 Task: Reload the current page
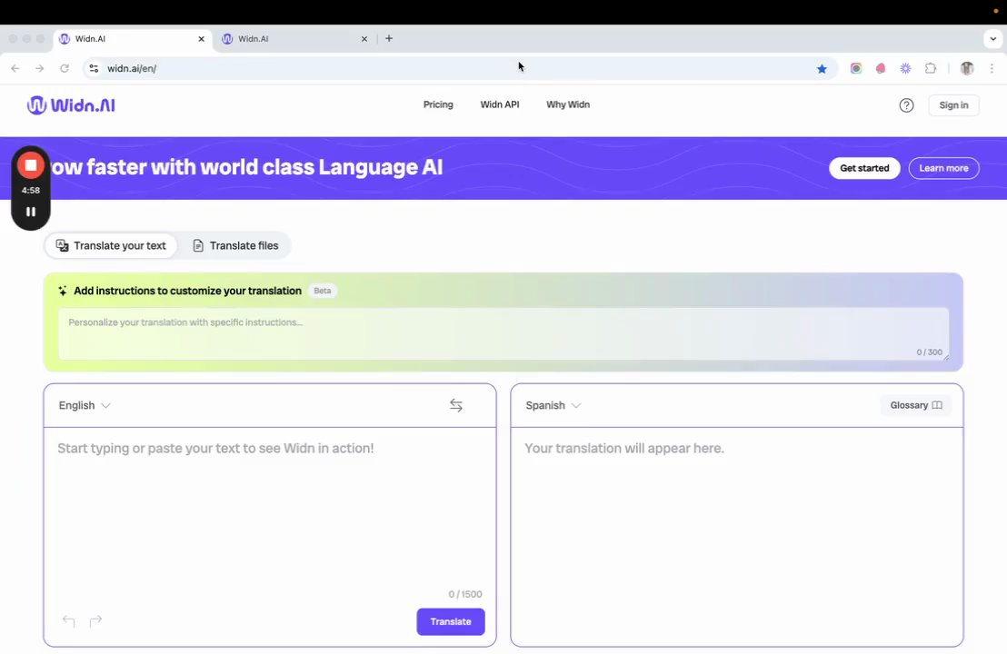coord(65,69)
